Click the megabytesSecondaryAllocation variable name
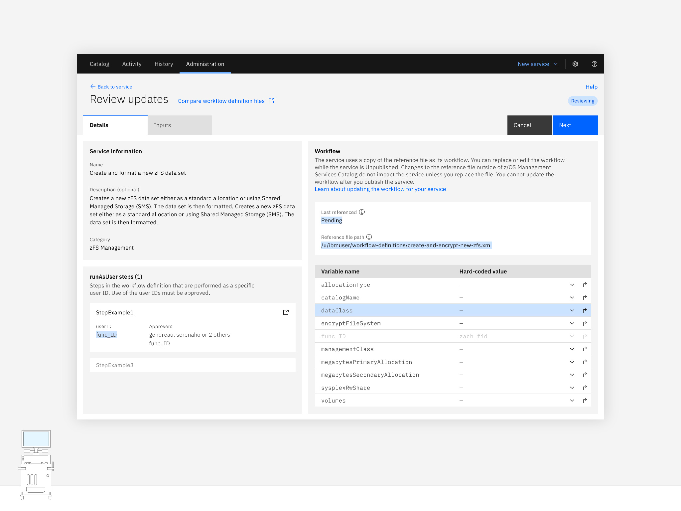Viewport: 681px width, 511px height. [x=370, y=375]
